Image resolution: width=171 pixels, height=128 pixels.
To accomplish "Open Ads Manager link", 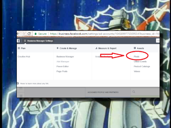I will click(63, 61).
